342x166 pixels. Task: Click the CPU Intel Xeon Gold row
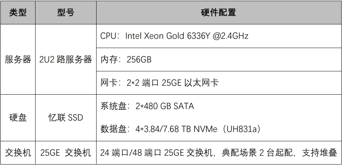click(x=174, y=36)
